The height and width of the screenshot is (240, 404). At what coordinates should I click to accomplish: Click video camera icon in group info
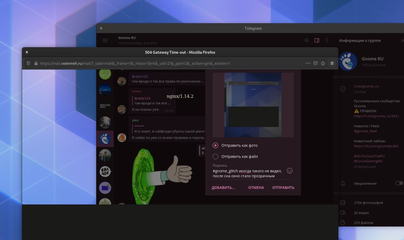pyautogui.click(x=343, y=213)
